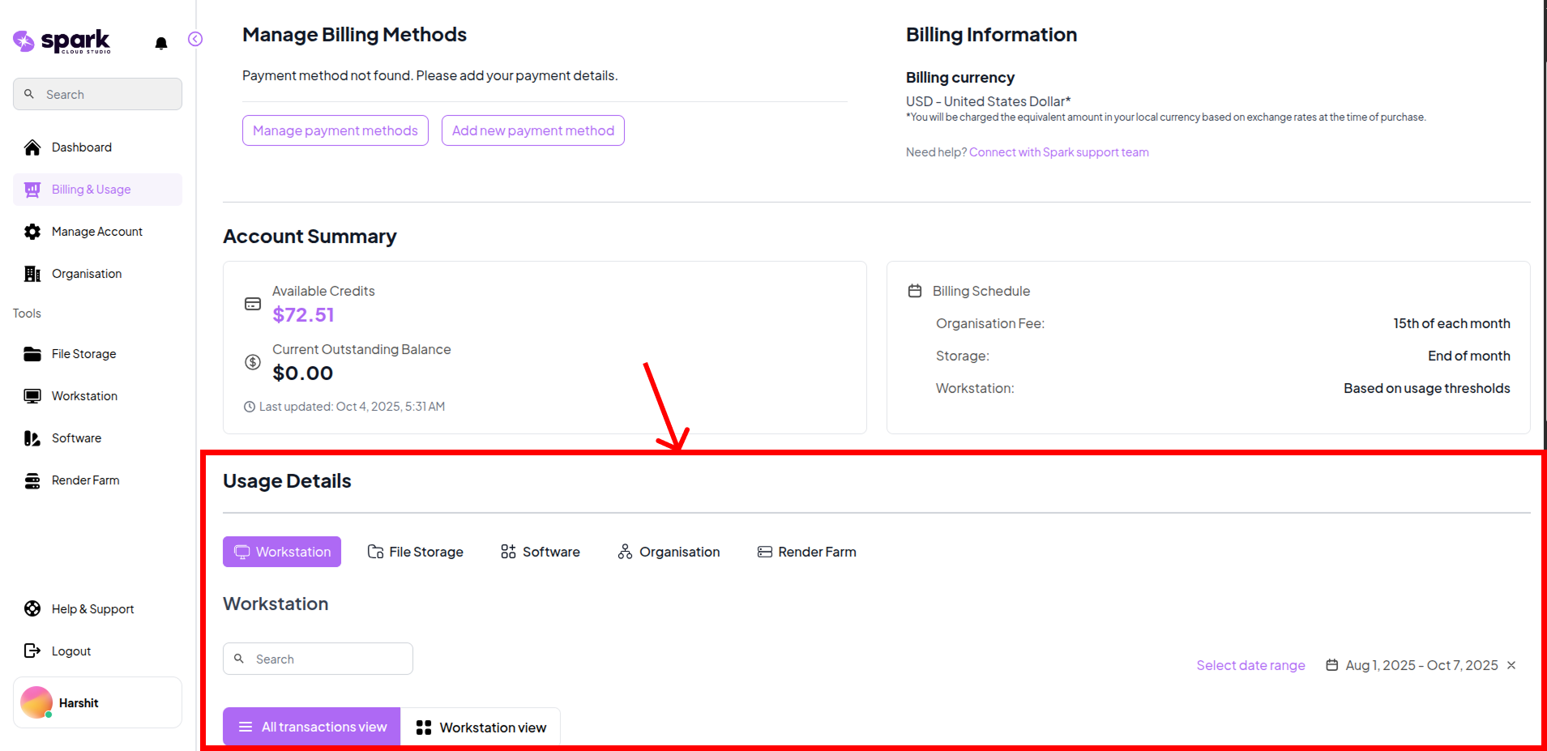Viewport: 1547px width, 751px height.
Task: Select the Render Farm usage tab
Action: [806, 552]
